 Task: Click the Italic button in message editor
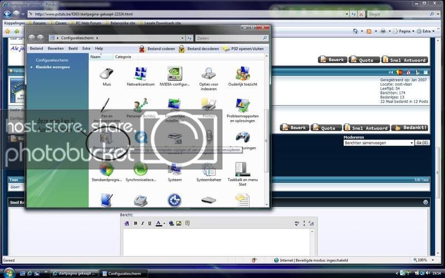pos(142,224)
